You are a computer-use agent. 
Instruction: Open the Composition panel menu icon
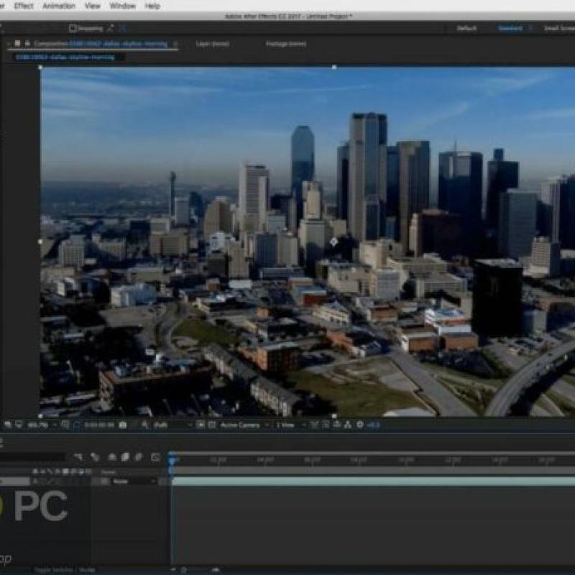(175, 44)
